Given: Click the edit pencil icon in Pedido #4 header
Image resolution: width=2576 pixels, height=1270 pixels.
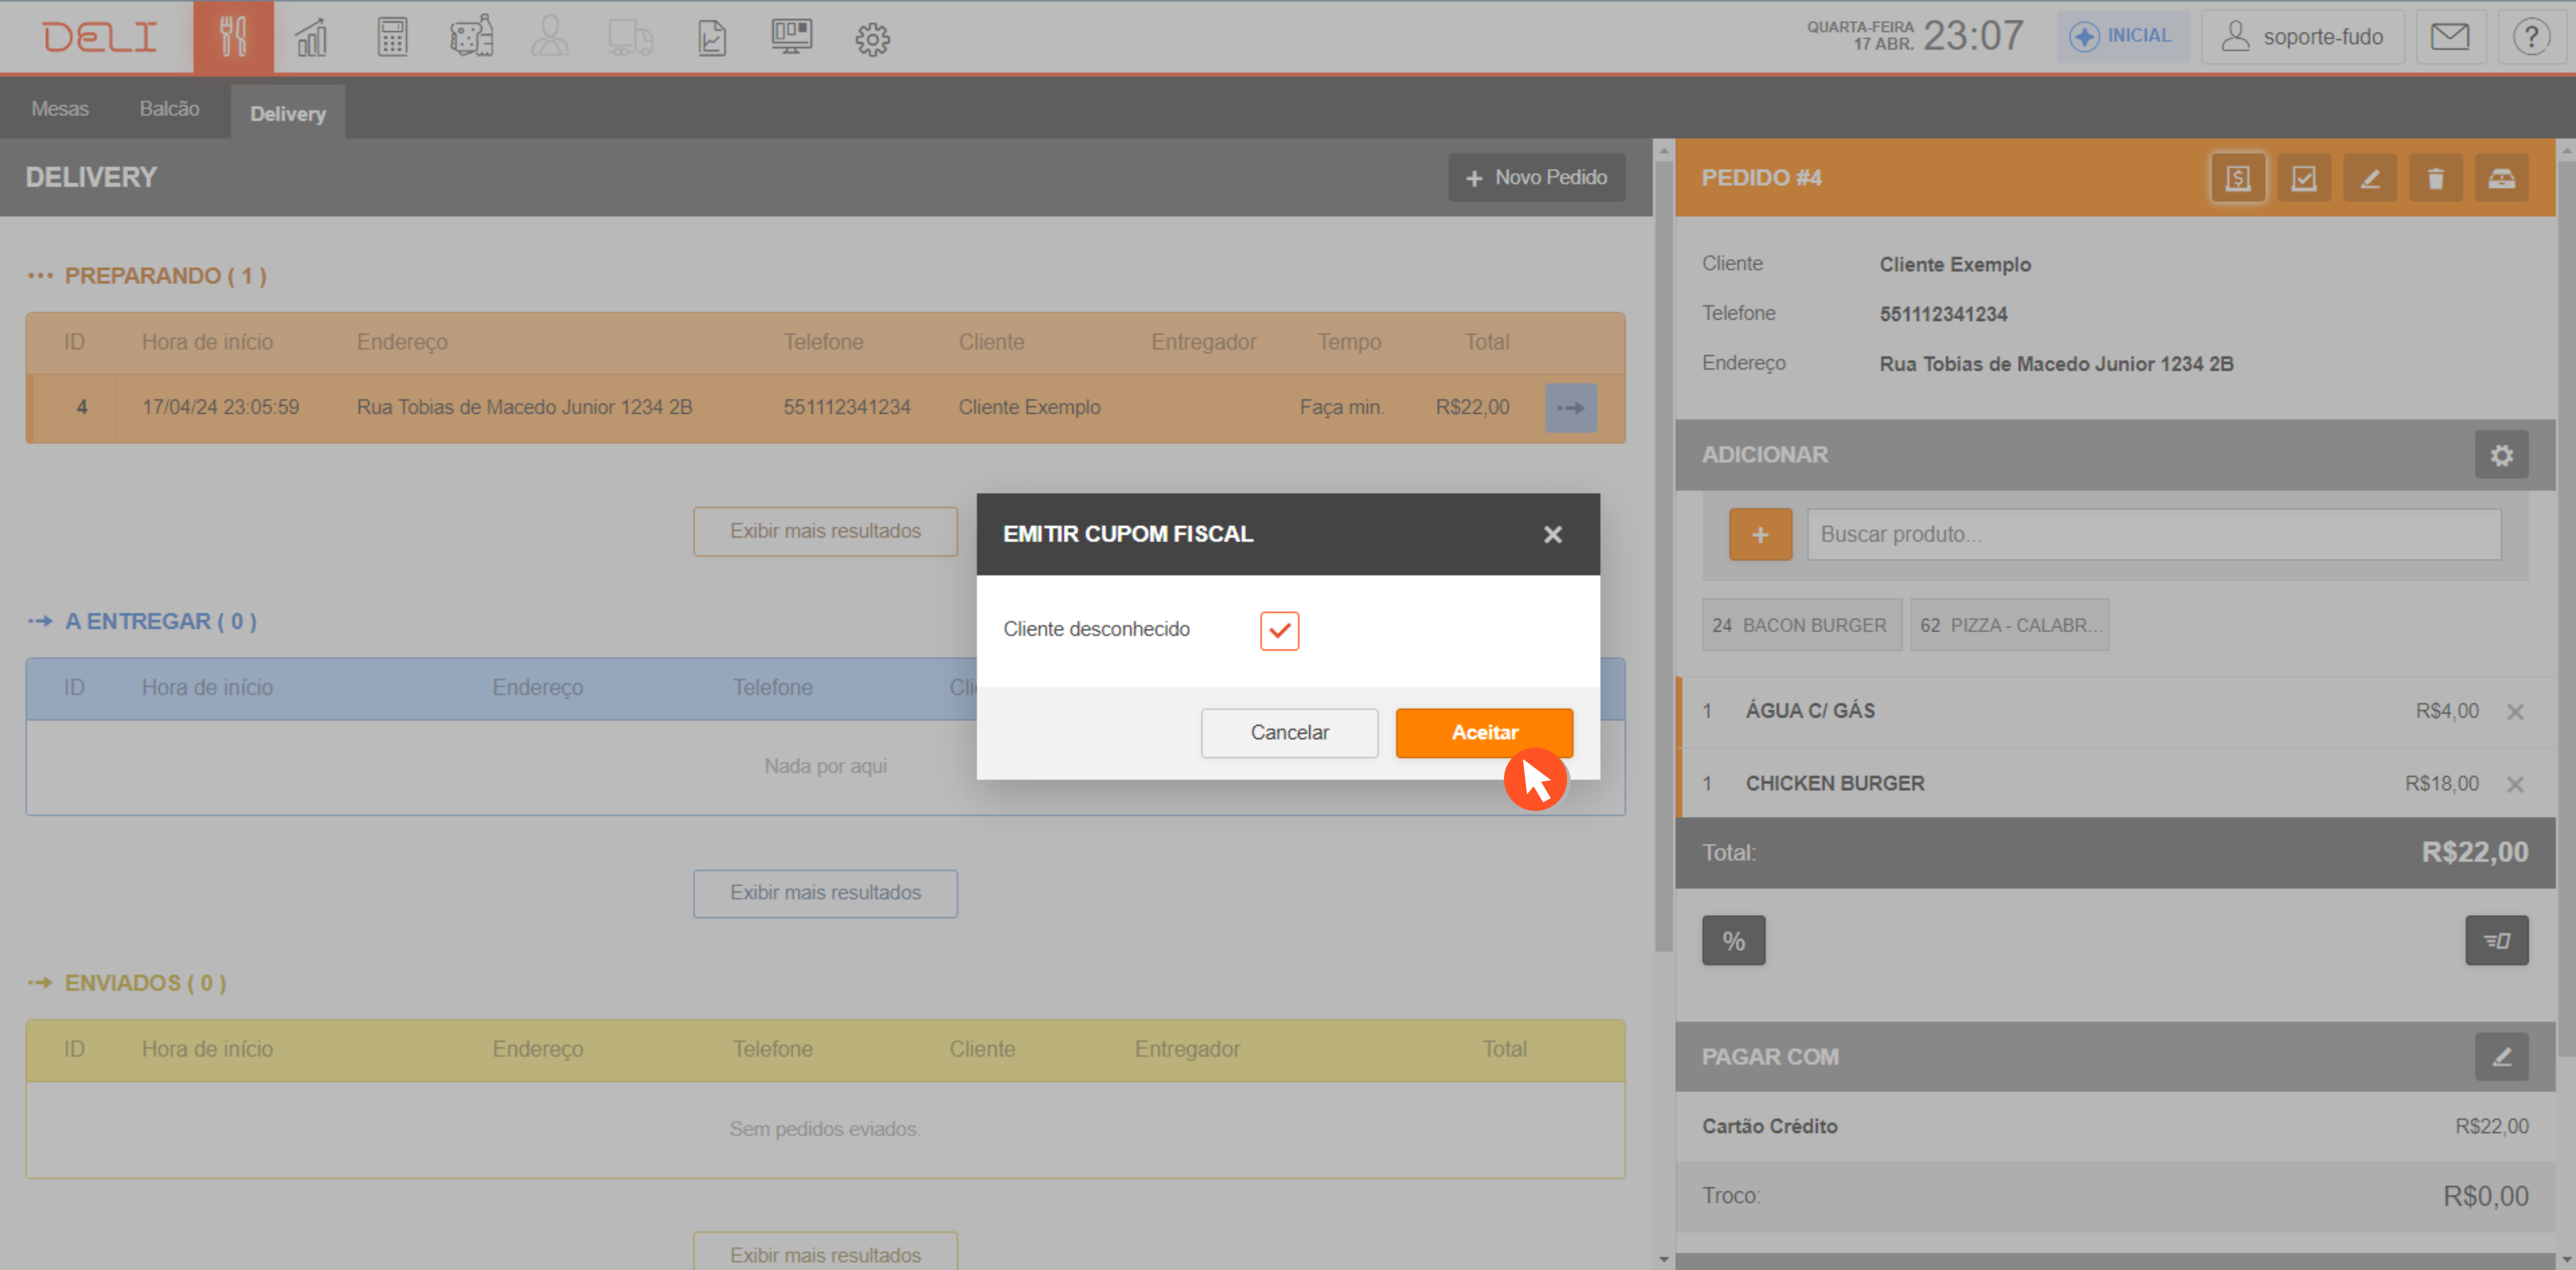Looking at the screenshot, I should point(2369,178).
